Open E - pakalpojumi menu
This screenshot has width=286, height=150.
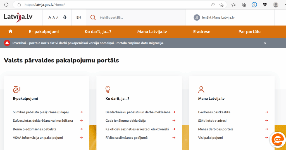44,32
